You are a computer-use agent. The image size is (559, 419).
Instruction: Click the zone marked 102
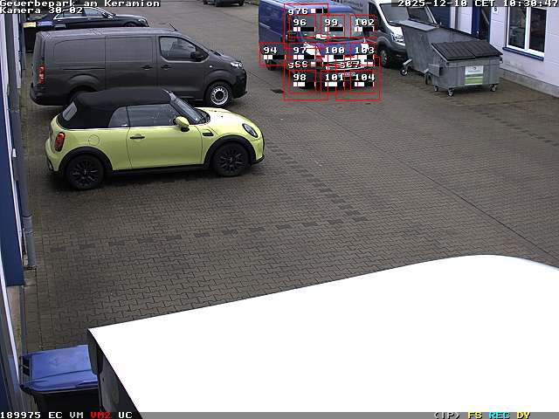tap(364, 23)
